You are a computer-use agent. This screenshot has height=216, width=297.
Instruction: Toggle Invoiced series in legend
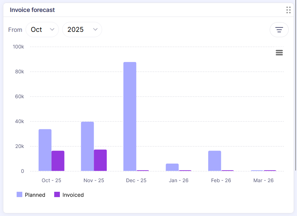coord(73,195)
